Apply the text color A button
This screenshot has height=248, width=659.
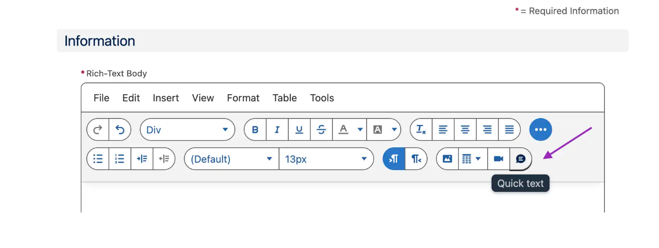click(x=343, y=130)
